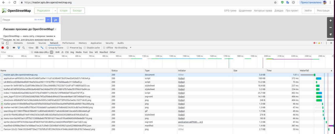Click the circular gray extension icon

(x=293, y=2)
